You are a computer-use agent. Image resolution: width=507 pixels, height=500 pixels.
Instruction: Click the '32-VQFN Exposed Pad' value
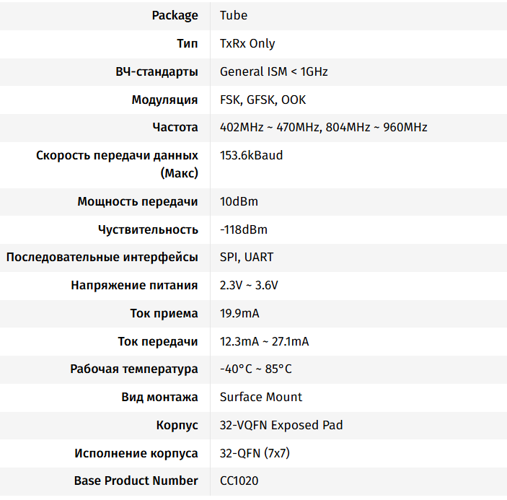pyautogui.click(x=281, y=426)
